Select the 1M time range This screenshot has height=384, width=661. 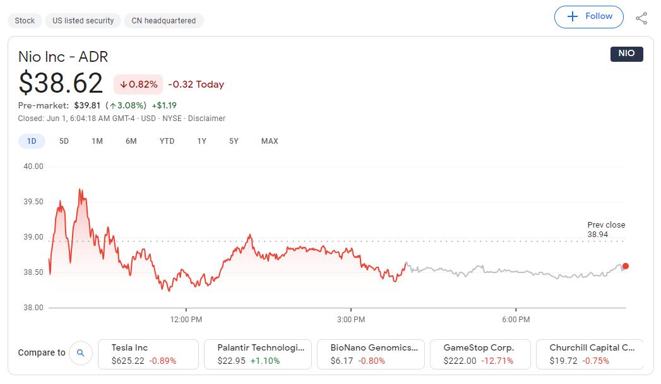click(97, 141)
